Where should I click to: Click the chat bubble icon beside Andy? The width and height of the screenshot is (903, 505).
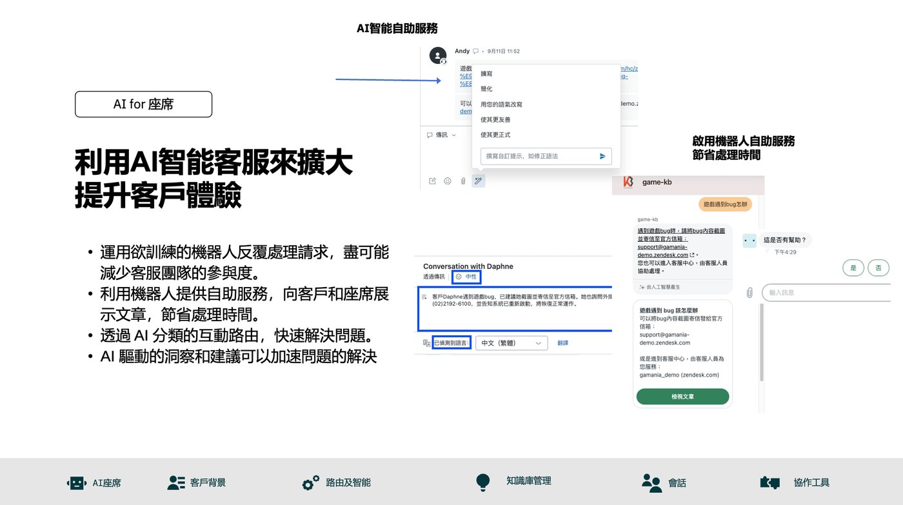point(476,51)
